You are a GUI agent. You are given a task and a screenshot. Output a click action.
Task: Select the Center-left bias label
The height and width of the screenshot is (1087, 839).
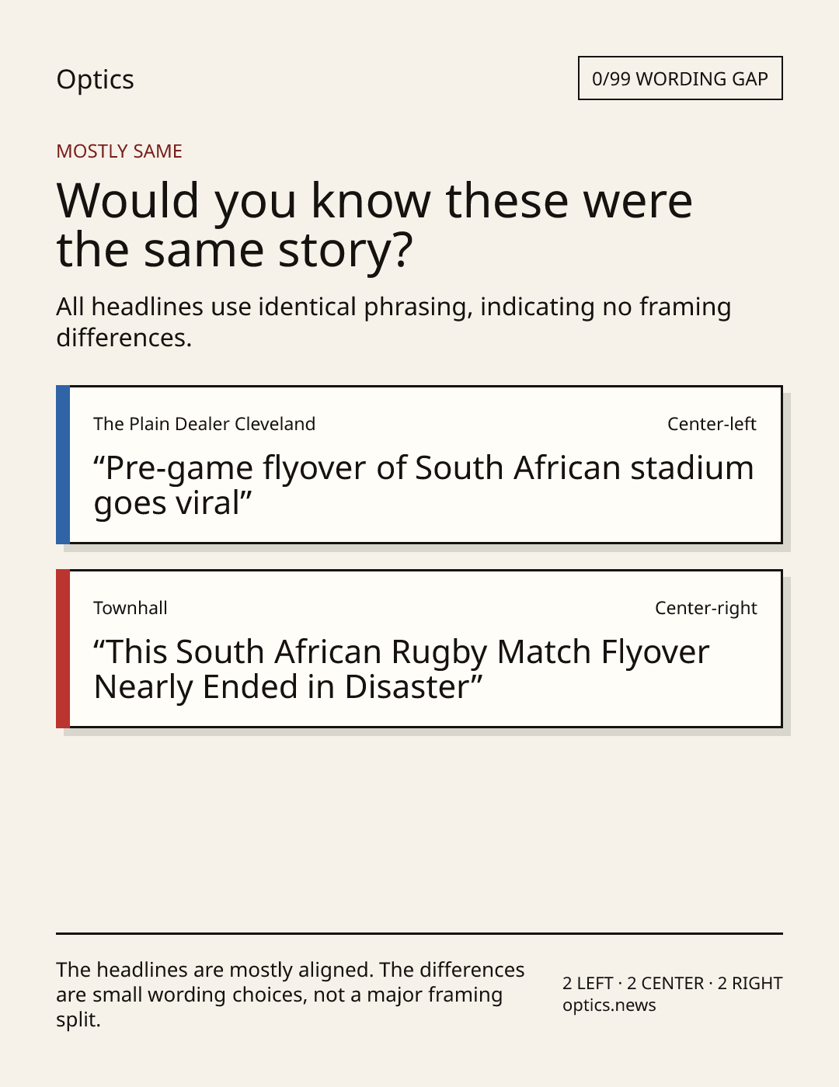(712, 424)
